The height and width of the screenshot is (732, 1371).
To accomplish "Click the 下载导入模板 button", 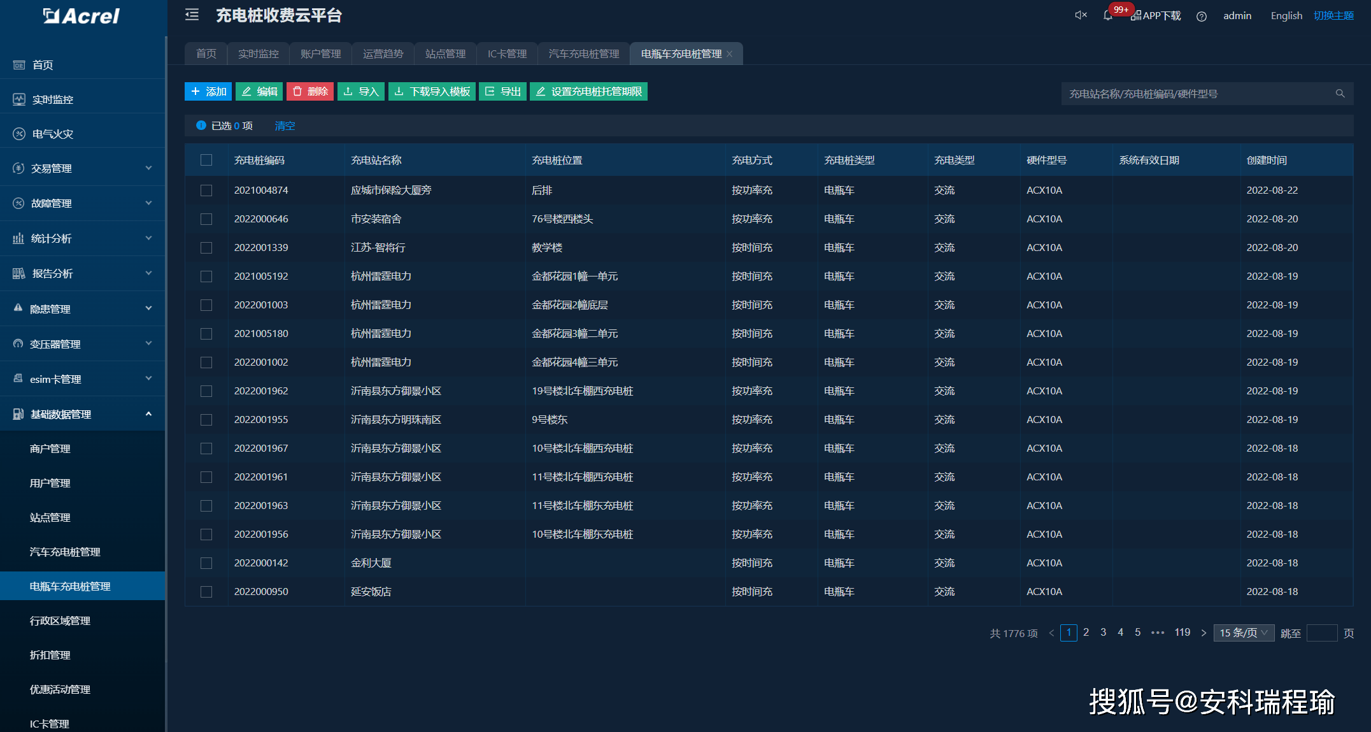I will pyautogui.click(x=432, y=92).
